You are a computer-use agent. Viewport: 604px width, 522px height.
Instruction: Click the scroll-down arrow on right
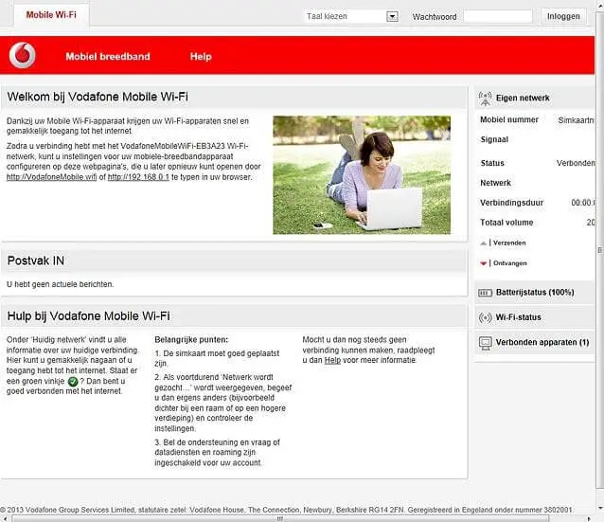click(600, 508)
